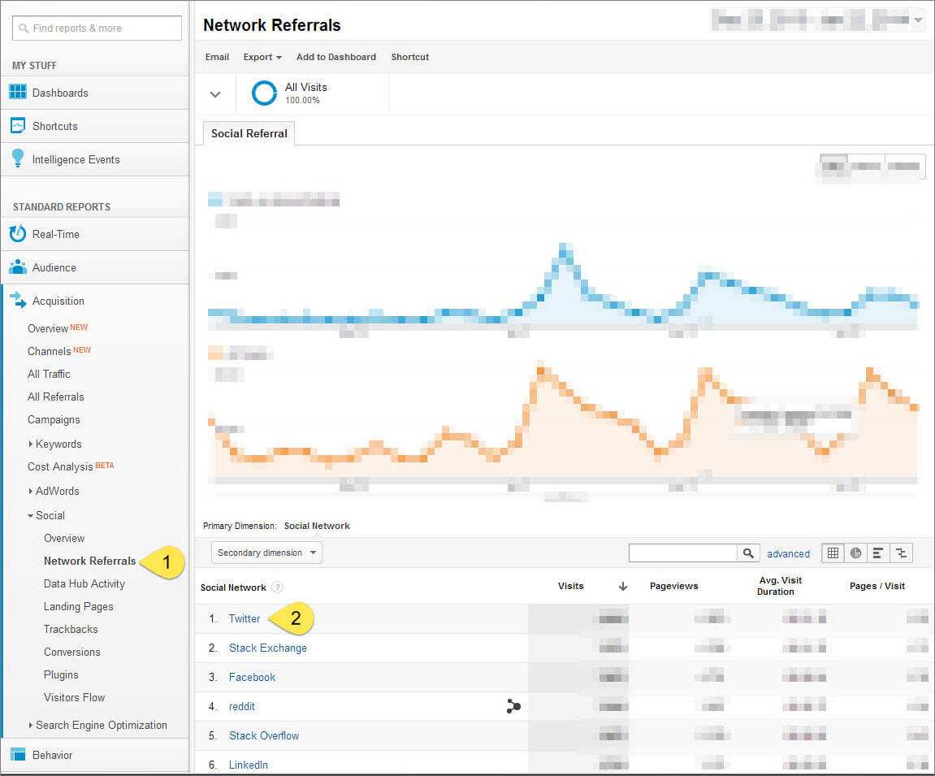Open Social Overview report
Image resolution: width=935 pixels, height=776 pixels.
tap(64, 538)
